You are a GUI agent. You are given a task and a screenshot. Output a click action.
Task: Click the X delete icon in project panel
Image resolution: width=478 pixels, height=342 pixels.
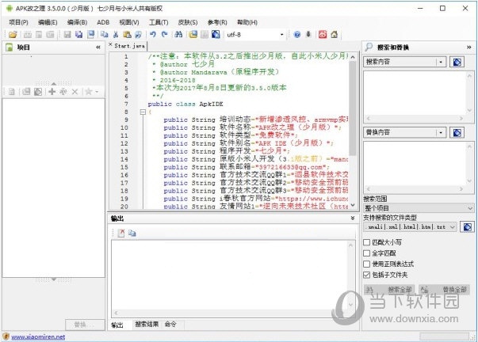(75, 91)
